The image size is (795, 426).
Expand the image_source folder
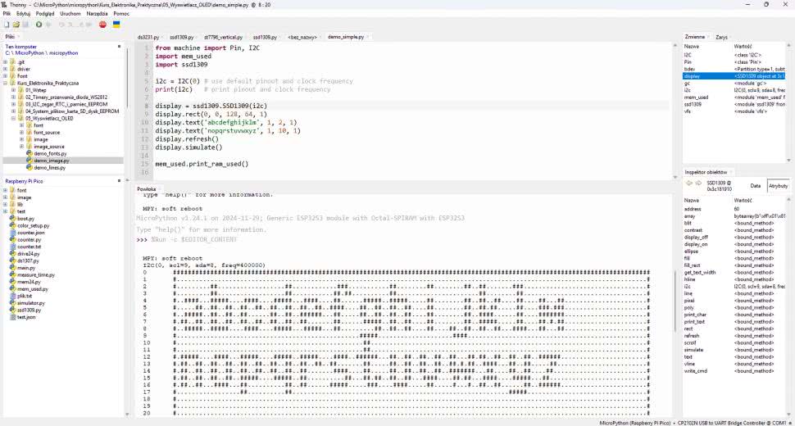[21, 147]
